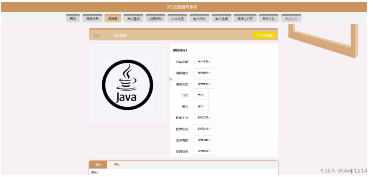Click the 节次1 value box
The image size is (373, 177).
[201, 95]
